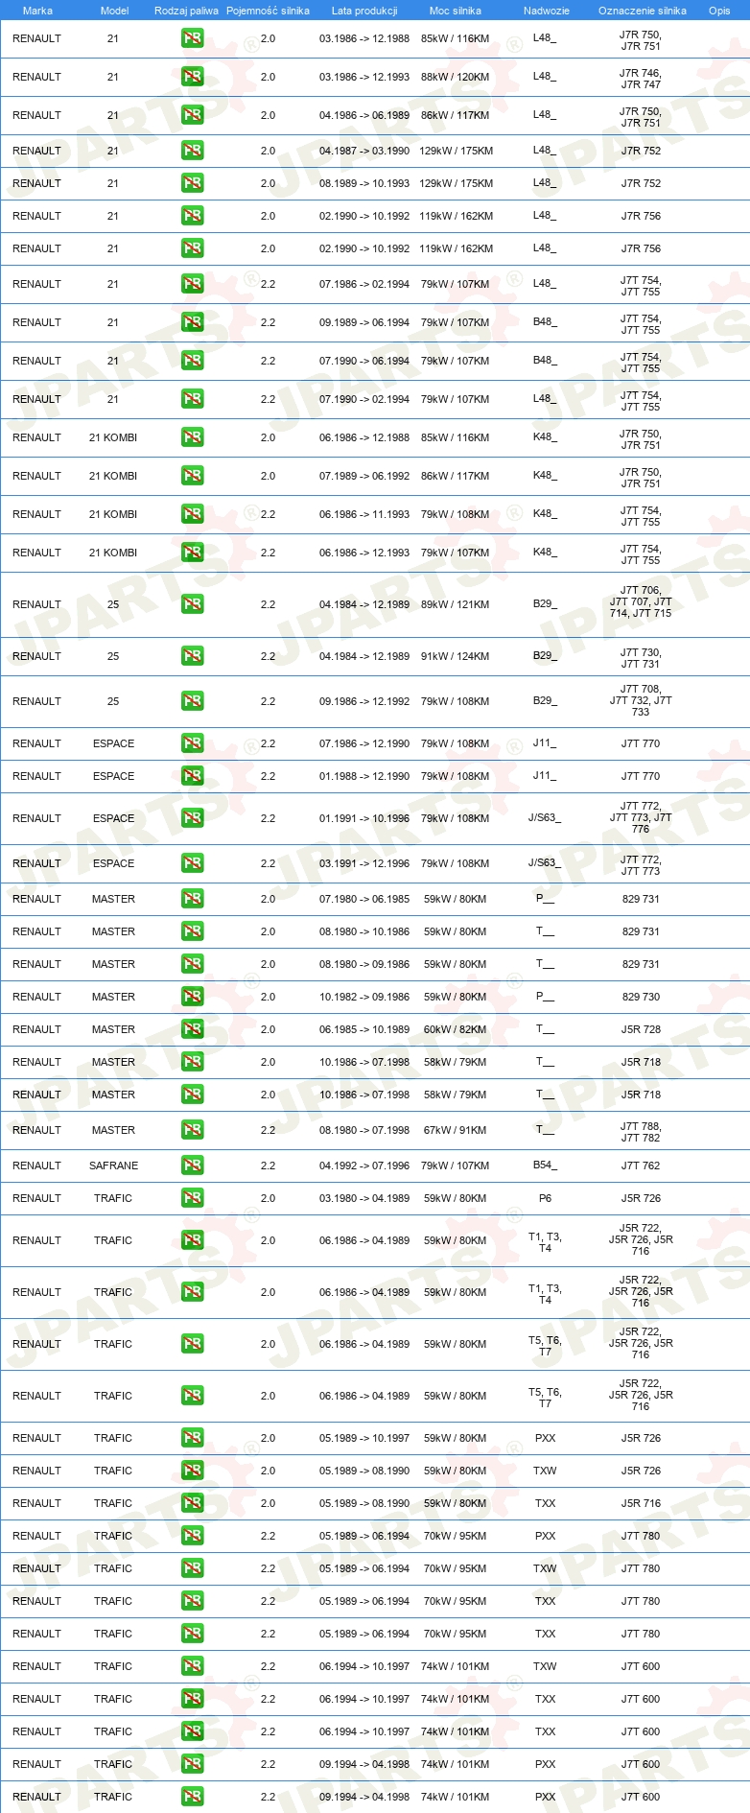Select engine codes J7T 706, J7T 707, J7T 714
Image resolution: width=750 pixels, height=1813 pixels.
641,601
